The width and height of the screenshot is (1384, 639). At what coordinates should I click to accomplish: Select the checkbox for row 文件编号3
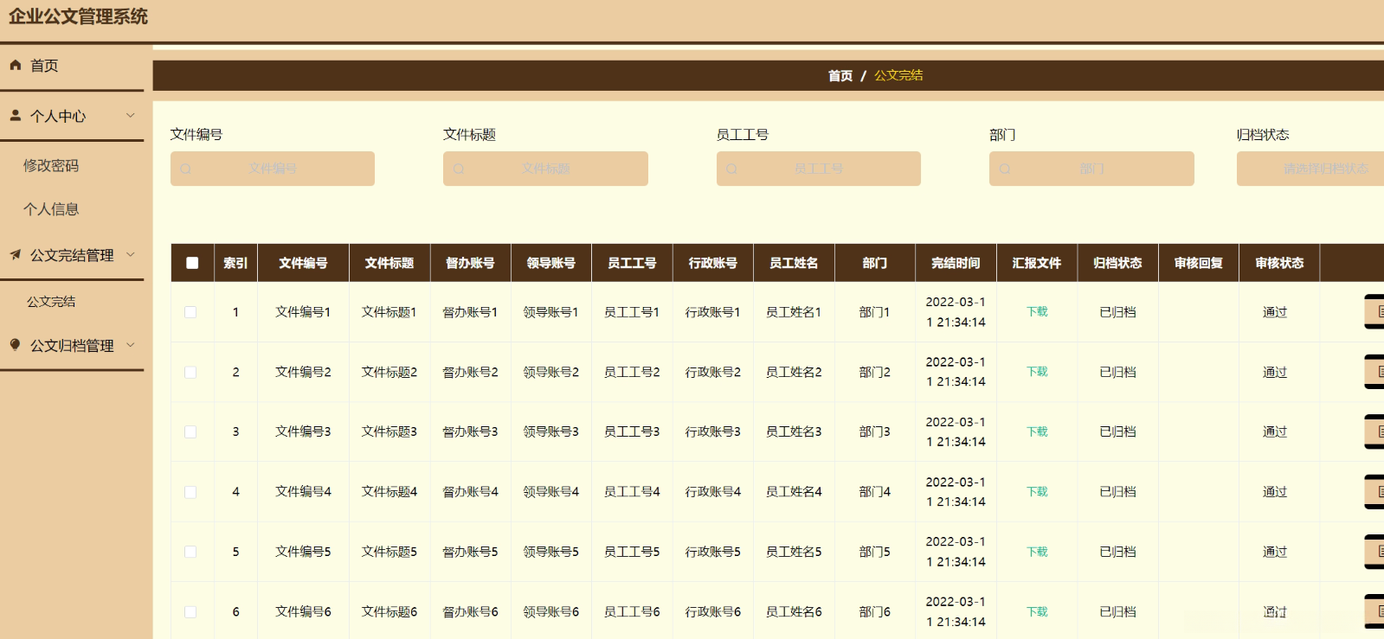190,431
